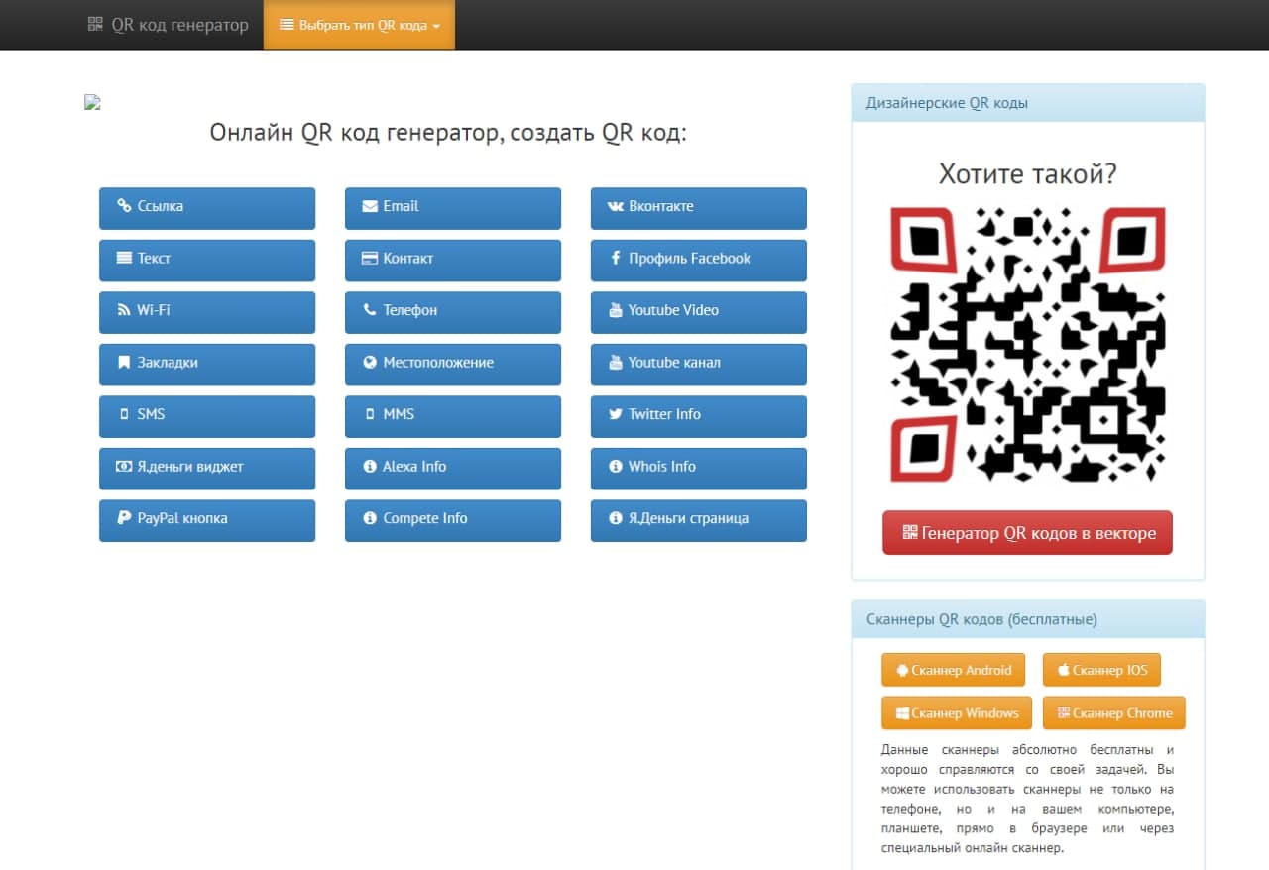Screen dimensions: 1269x870
Task: Click the 'Сканнеры QR кодов (бесплатные)' panel title
Action: coord(981,620)
